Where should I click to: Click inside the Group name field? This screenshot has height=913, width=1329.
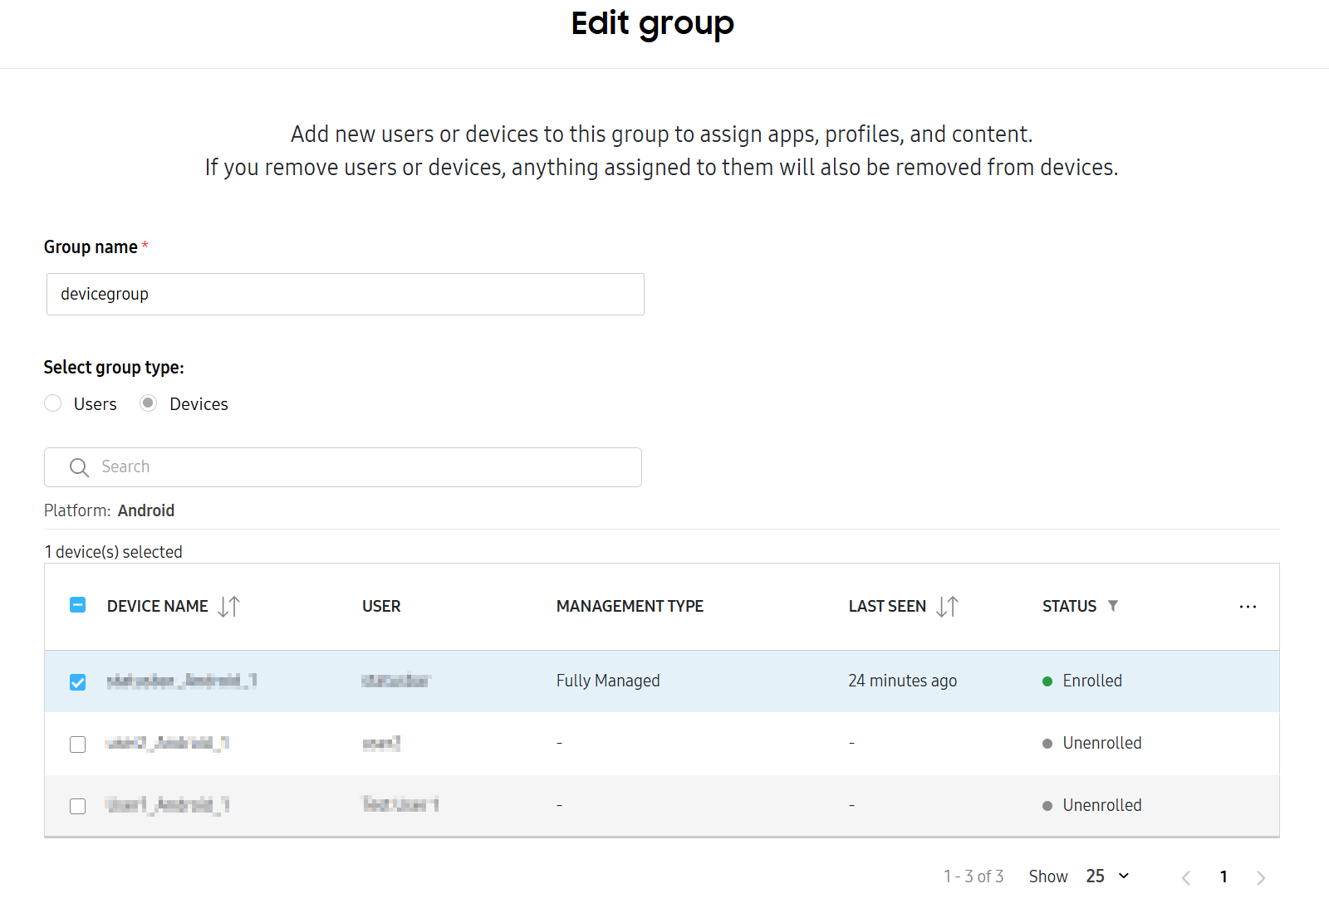[345, 294]
